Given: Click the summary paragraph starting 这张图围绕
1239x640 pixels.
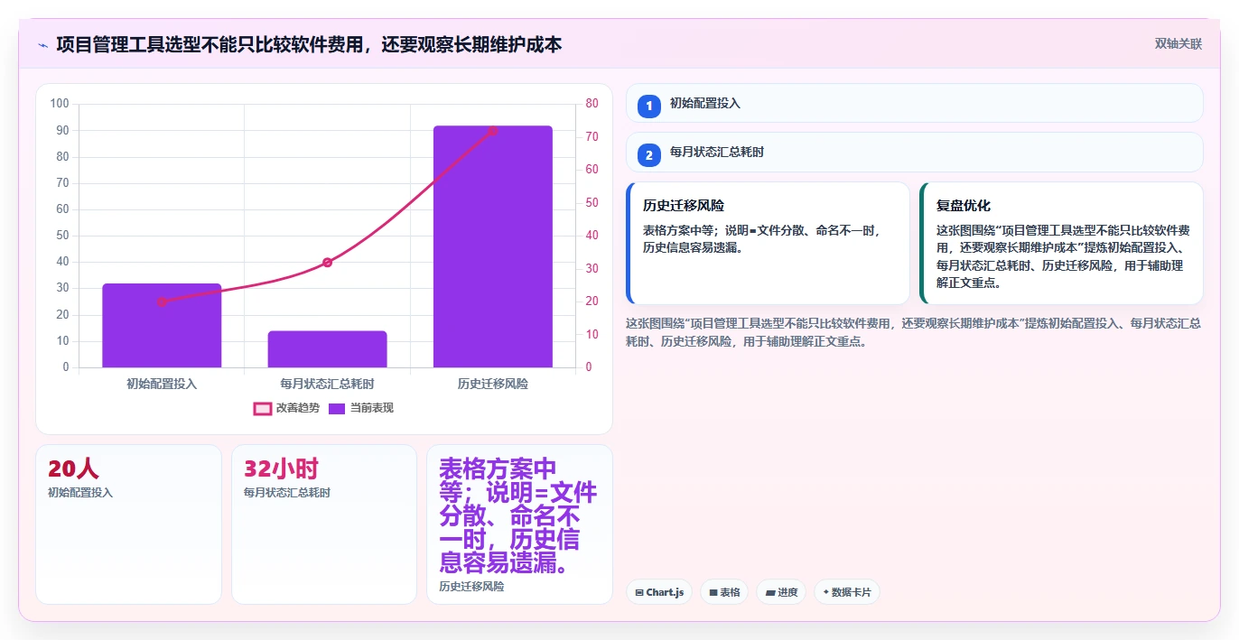Looking at the screenshot, I should click(x=913, y=332).
